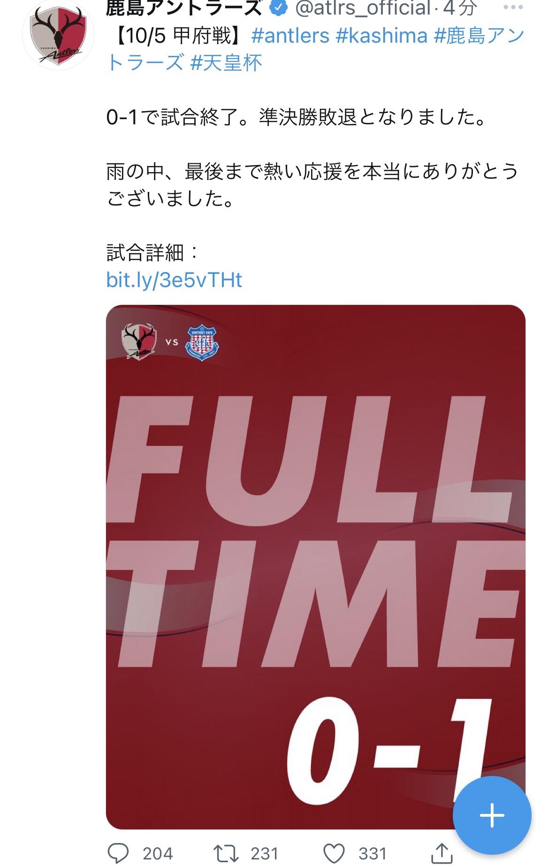The width and height of the screenshot is (548, 866).
Task: Tap the blue verified badge
Action: [x=279, y=8]
